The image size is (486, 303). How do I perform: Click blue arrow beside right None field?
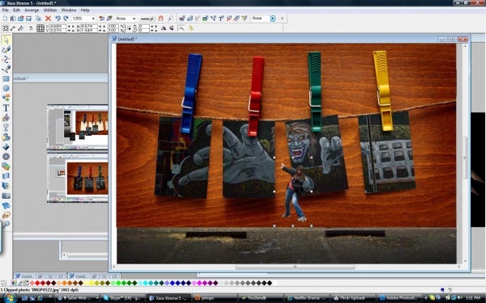(x=273, y=19)
